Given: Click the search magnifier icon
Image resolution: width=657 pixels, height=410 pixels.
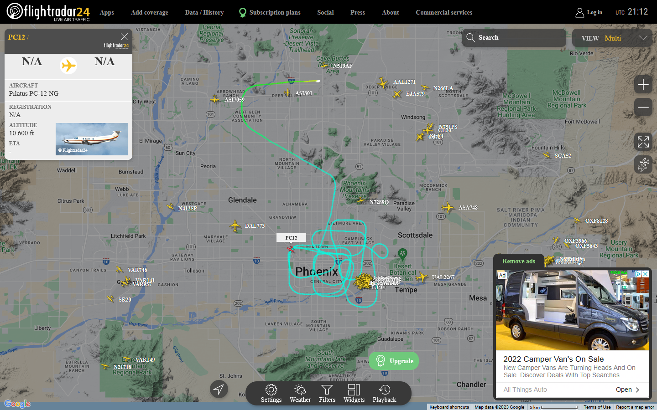Looking at the screenshot, I should click(x=470, y=37).
